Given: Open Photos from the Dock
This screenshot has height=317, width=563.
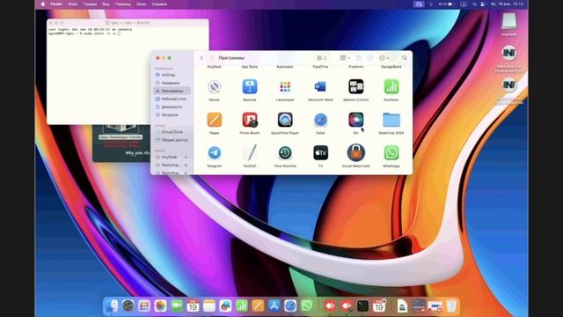Looking at the screenshot, I should tap(160, 306).
